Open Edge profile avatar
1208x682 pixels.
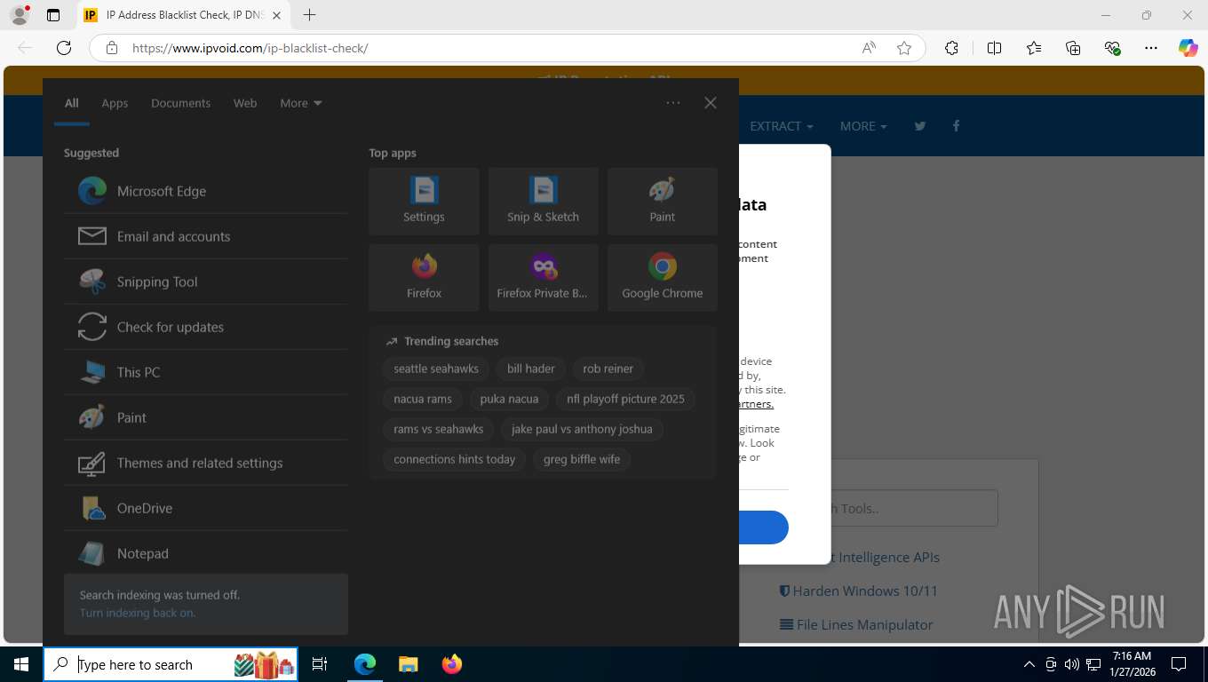point(19,15)
